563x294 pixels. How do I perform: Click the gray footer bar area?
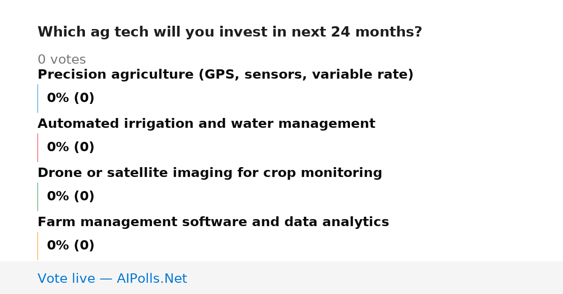[x=281, y=278]
